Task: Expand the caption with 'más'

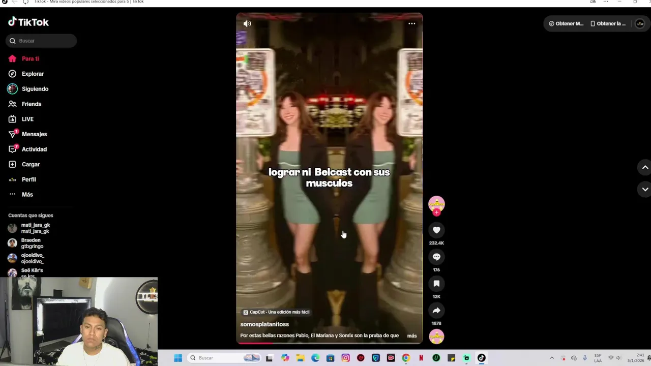Action: 412,335
